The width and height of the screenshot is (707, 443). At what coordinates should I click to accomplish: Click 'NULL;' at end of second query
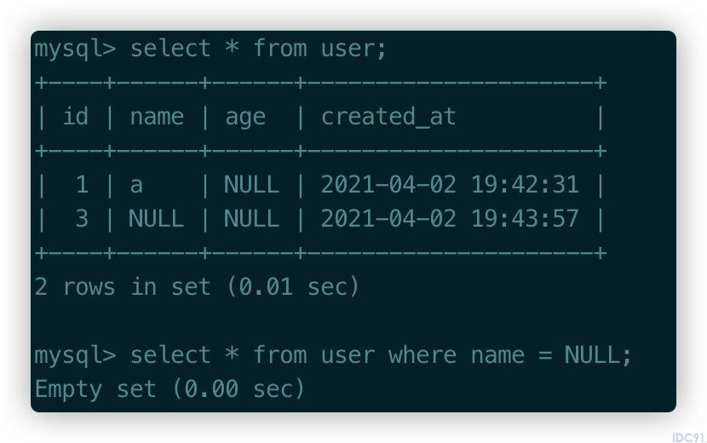(598, 355)
